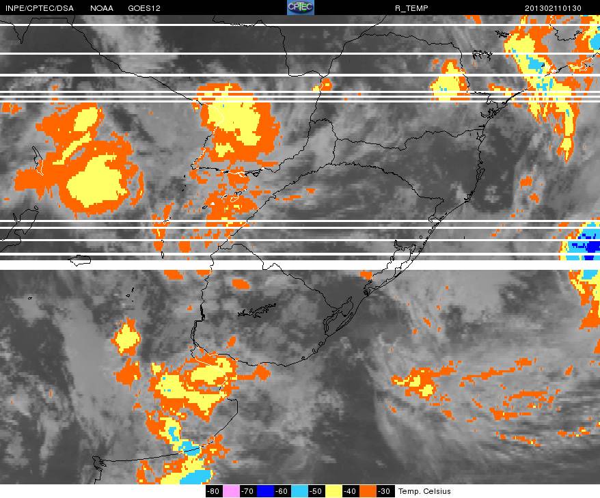Click the -80 legend value label
The image size is (600, 498).
(x=213, y=491)
